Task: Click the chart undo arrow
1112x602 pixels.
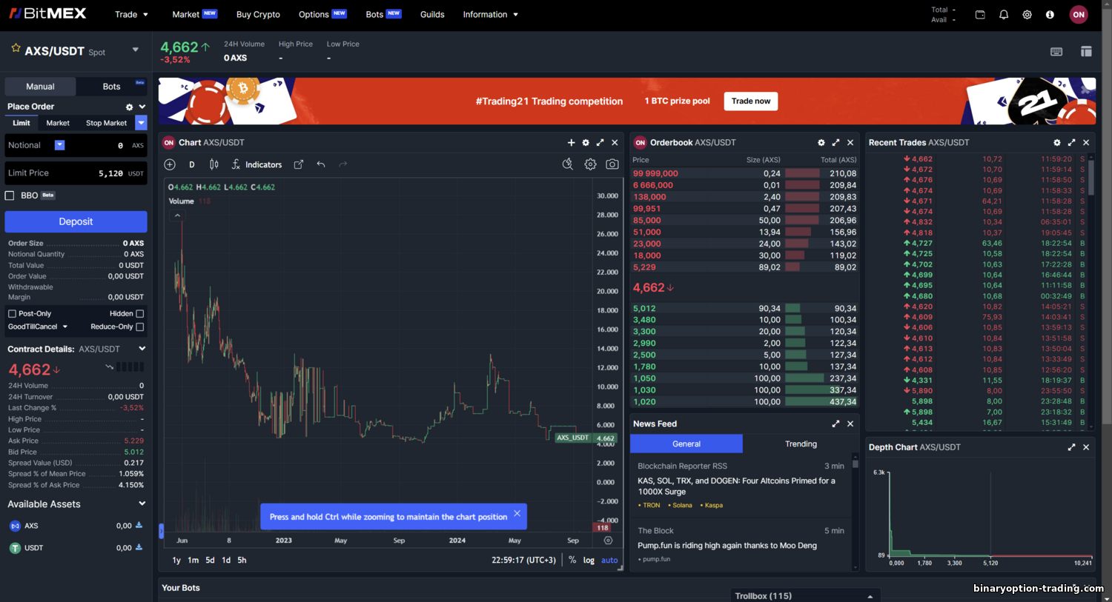Action: (x=320, y=164)
